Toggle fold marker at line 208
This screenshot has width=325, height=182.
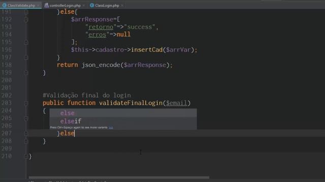(26, 141)
